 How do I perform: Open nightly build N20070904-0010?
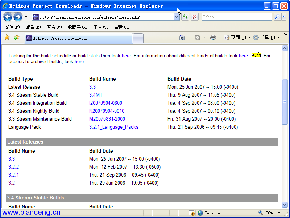107,111
